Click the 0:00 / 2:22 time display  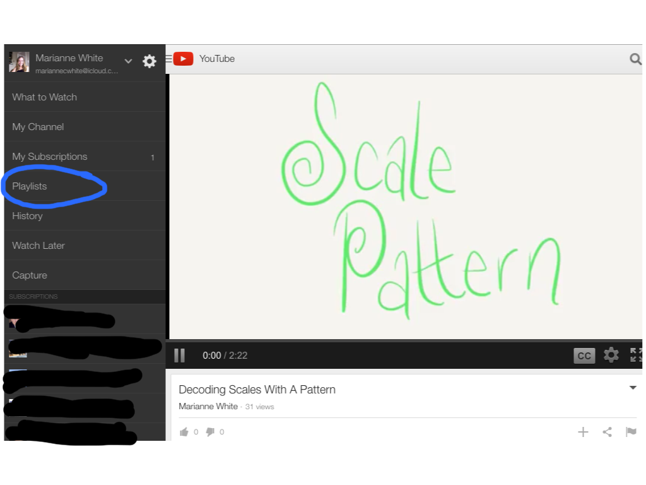click(225, 356)
